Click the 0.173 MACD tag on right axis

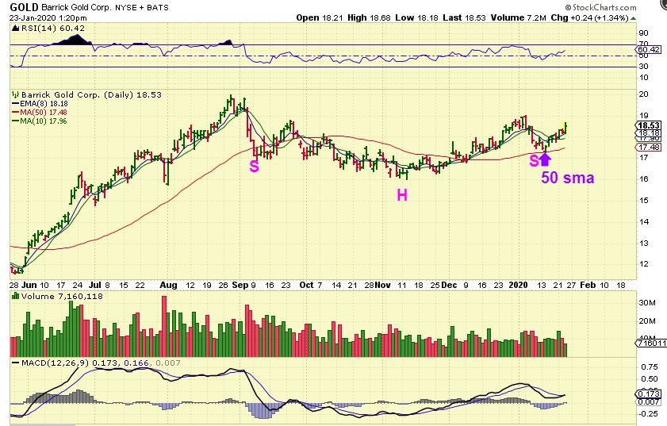pos(650,393)
